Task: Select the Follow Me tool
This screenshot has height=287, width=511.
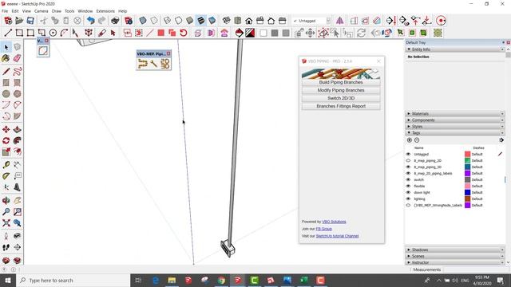Action: tap(18, 140)
